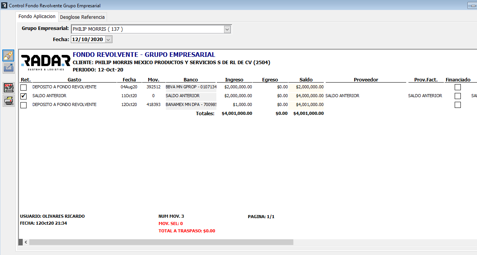Click the 12/10/2020 date field

[x=88, y=39]
